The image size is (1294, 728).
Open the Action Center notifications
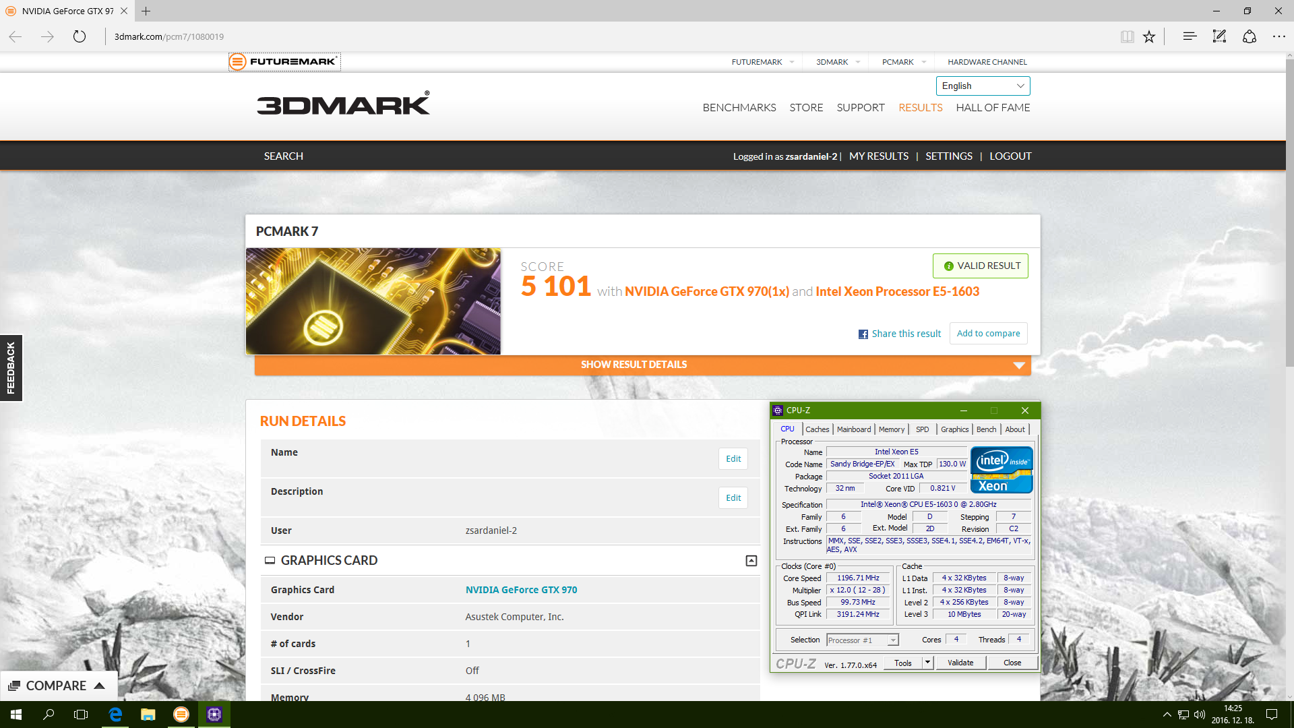(1272, 715)
